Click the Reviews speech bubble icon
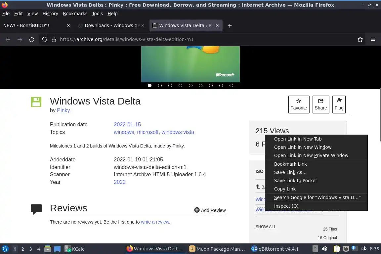Screen dimensions: 381x254 36,209
